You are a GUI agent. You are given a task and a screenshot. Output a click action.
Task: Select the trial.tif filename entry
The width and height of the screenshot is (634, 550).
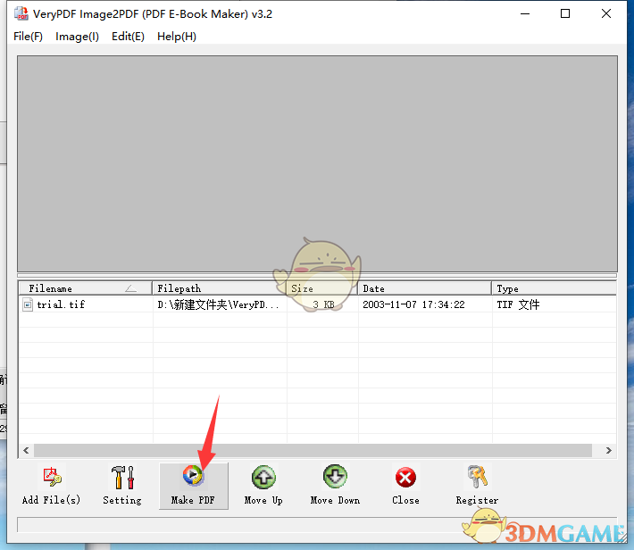point(61,304)
